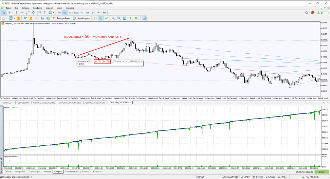Open the Справка menu
This screenshot has height=179, width=330.
tap(70, 8)
